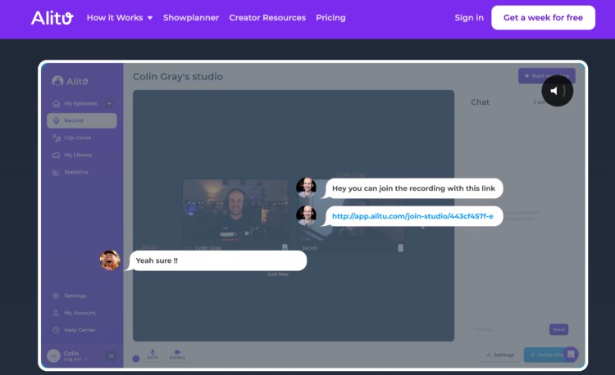Open Creator Resources menu item
Screen dimensions: 615x375
[x=267, y=18]
